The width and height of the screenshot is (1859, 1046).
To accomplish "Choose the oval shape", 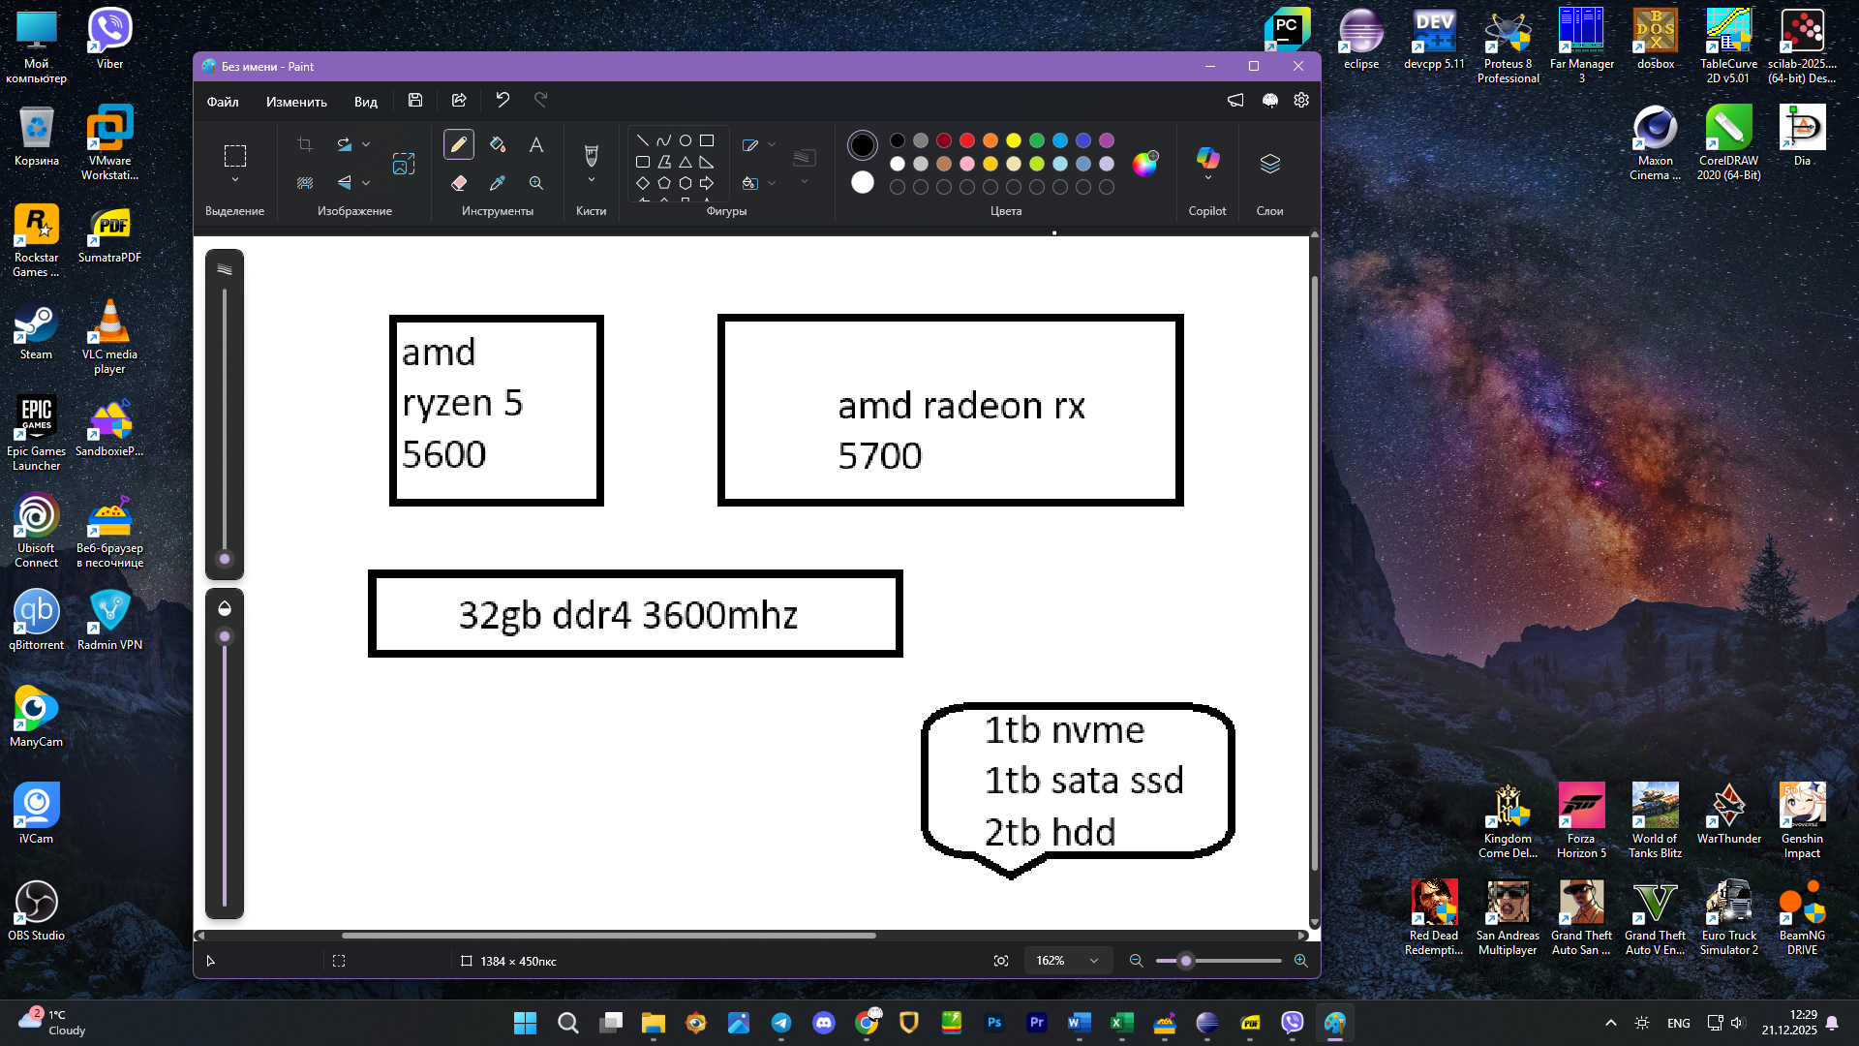I will [x=686, y=140].
